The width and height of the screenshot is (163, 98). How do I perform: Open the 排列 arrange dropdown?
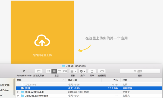73,71
